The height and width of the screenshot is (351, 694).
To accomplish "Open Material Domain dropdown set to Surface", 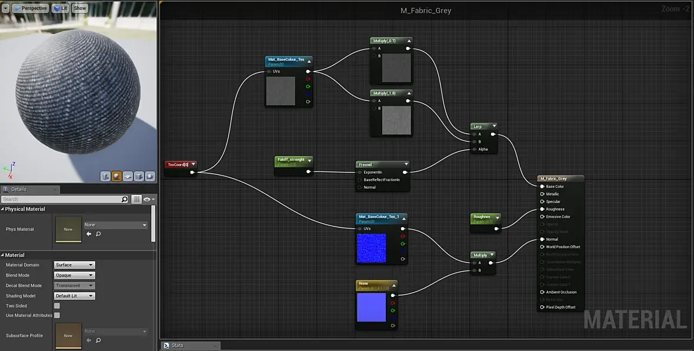I will (x=74, y=265).
